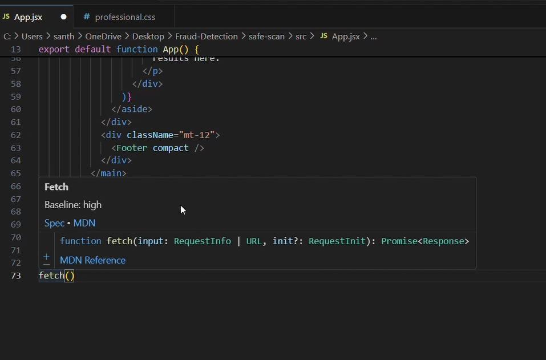Click the 'Baseline: high' text in tooltip
This screenshot has width=546, height=360.
(x=73, y=205)
